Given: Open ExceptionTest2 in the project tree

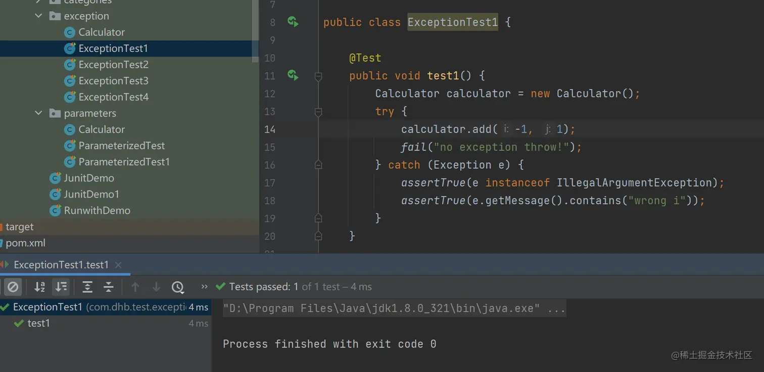Looking at the screenshot, I should click(114, 65).
